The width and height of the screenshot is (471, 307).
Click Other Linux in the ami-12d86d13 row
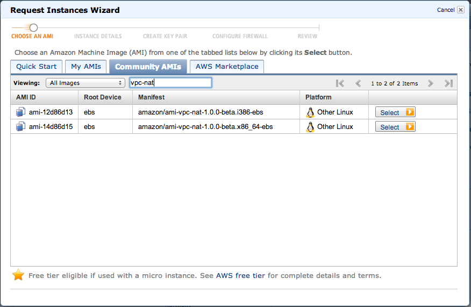point(335,112)
